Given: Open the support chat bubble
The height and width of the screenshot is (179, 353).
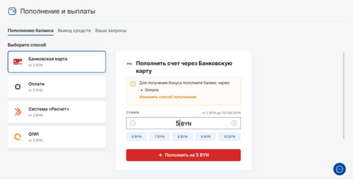Looking at the screenshot, I should click(x=339, y=169).
